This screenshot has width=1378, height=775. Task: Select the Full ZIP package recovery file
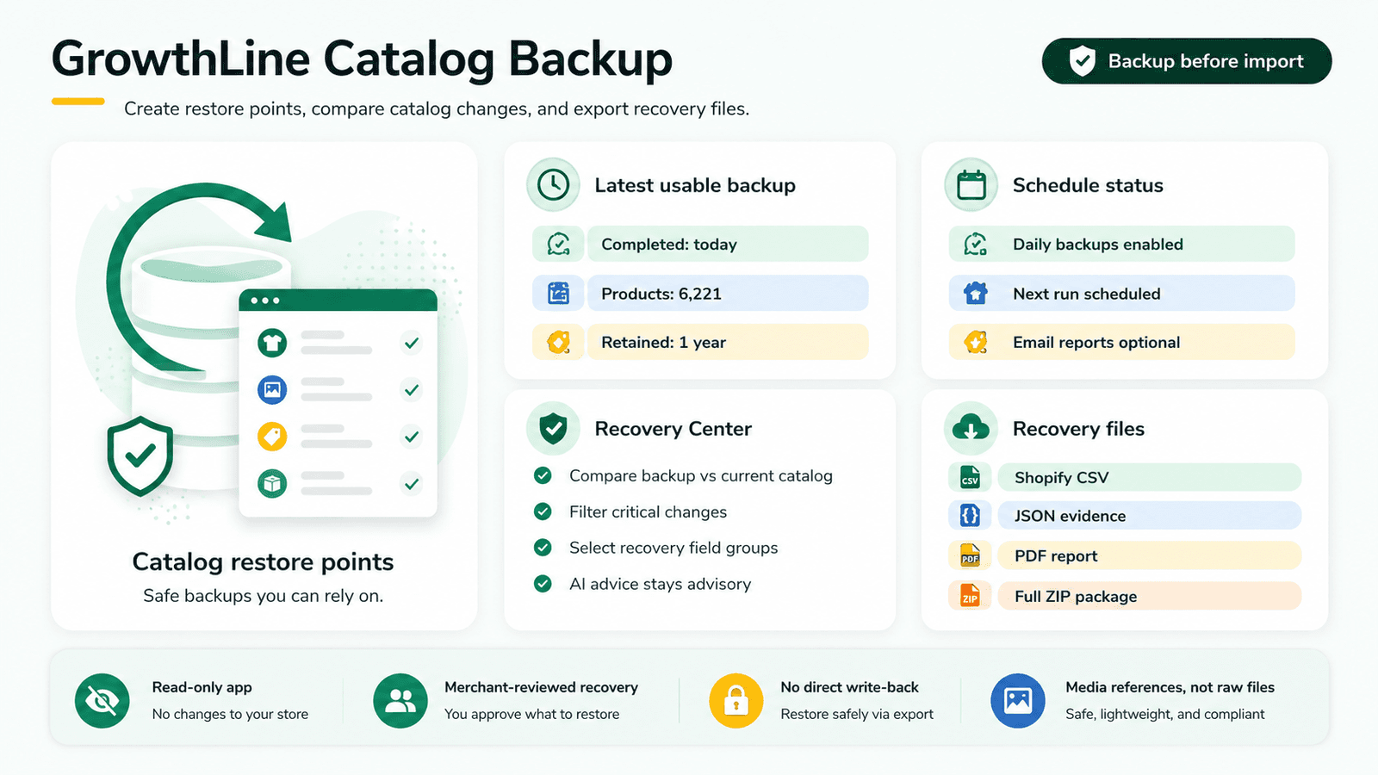point(1149,596)
